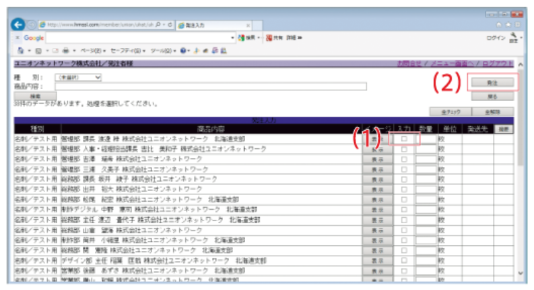Expand the feeds icon dropdown arrow
Image resolution: width=534 pixels, height=290 pixels.
[47, 51]
